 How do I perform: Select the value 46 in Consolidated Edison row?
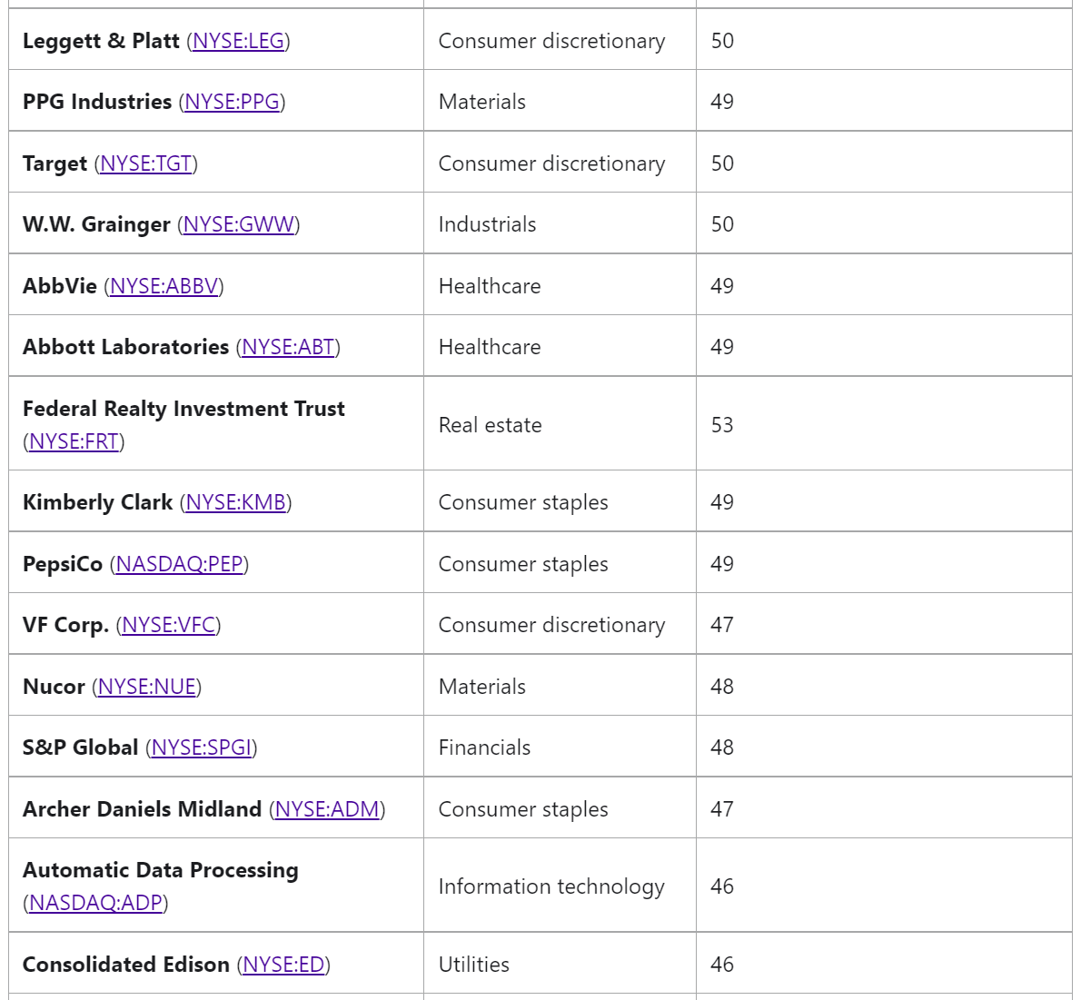722,965
